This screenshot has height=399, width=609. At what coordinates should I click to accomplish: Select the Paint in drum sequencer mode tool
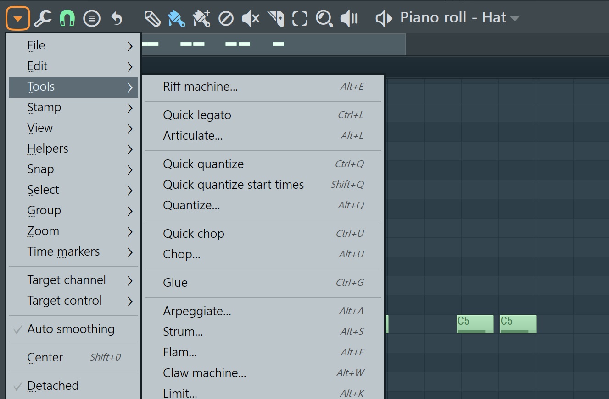tap(201, 18)
